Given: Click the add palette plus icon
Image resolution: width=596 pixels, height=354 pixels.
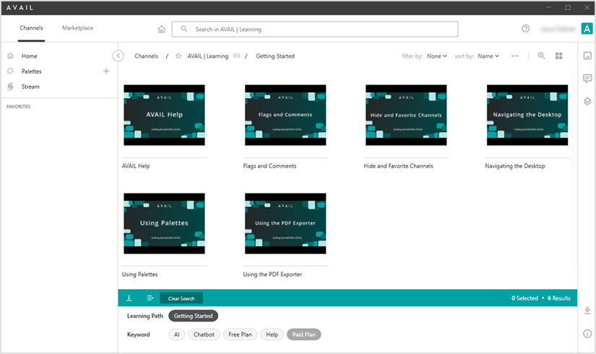Looking at the screenshot, I should [106, 71].
